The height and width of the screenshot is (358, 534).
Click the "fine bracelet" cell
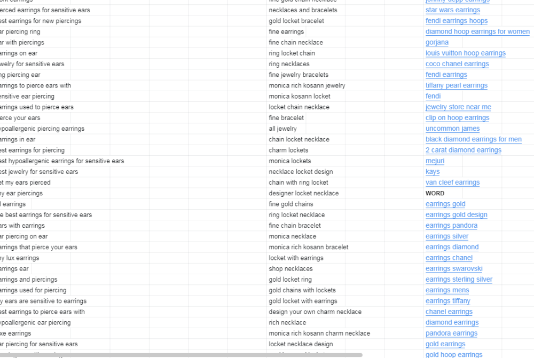(x=286, y=118)
